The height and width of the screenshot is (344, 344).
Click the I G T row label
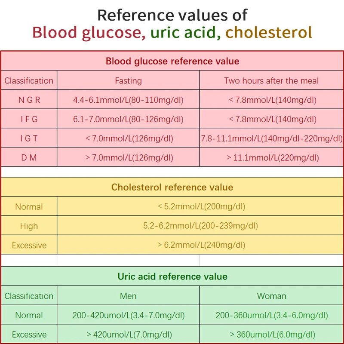coord(29,138)
